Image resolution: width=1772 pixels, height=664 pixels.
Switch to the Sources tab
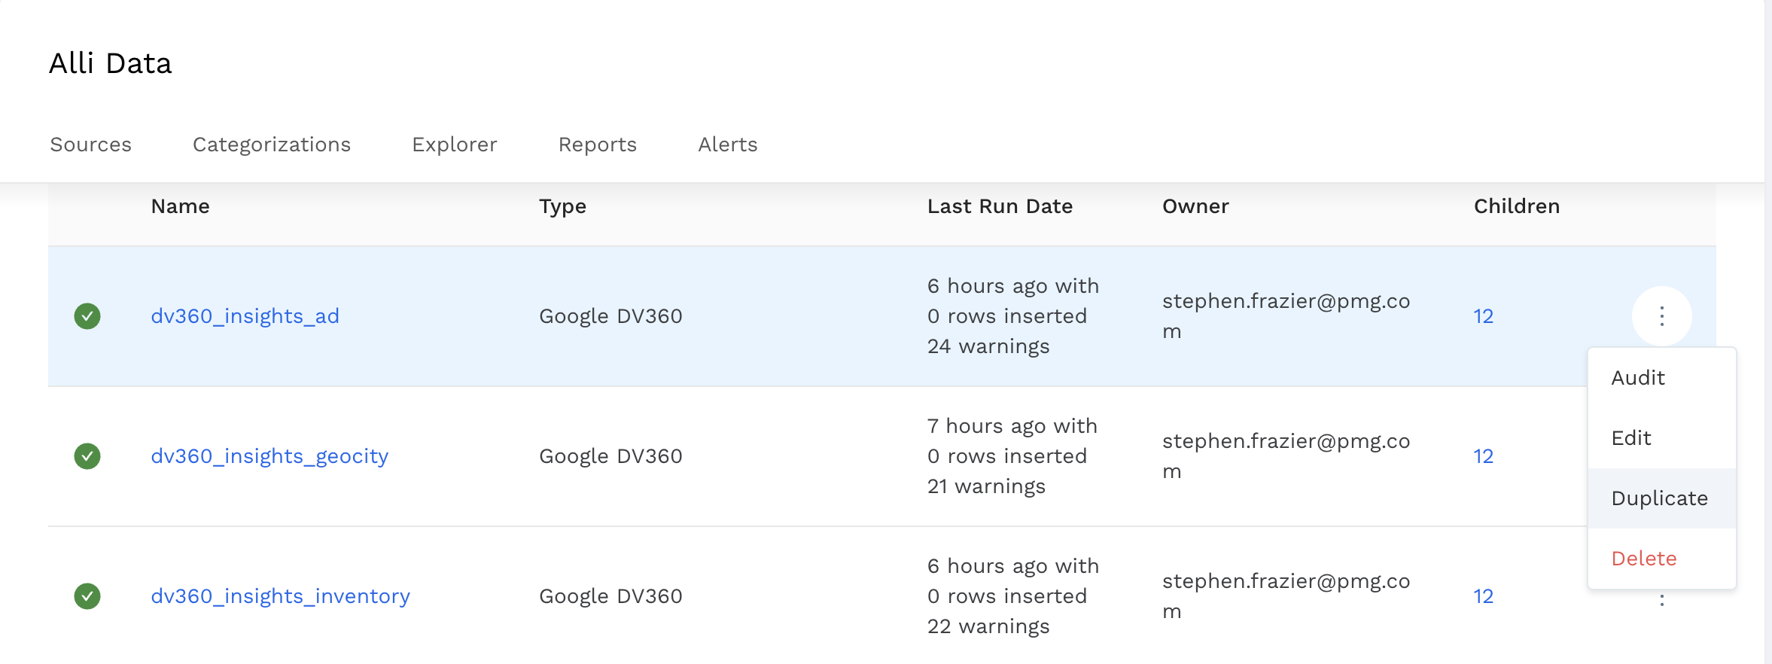pyautogui.click(x=90, y=145)
